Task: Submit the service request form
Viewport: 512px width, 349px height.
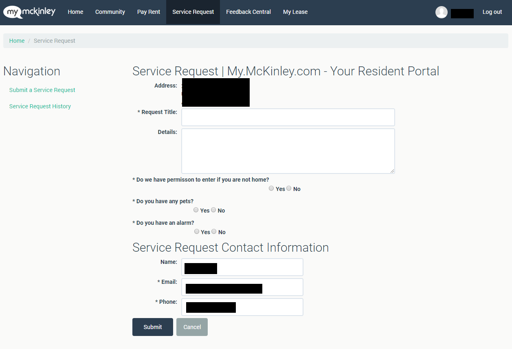Action: 153,327
